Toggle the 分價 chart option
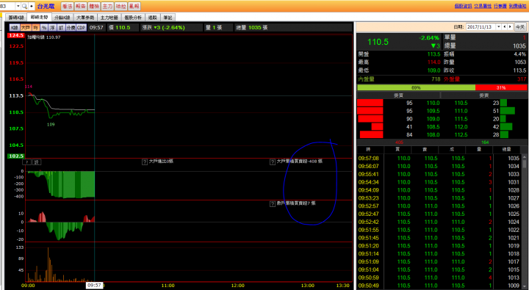Screen dimensions: 529x290 coord(71,28)
